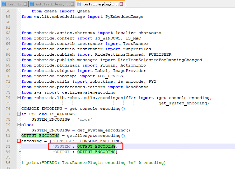Click 'TestRunner' on line 64

(x=136, y=44)
